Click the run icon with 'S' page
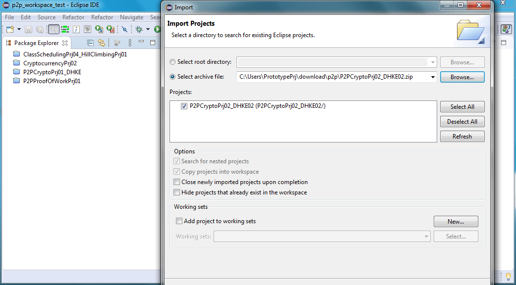This screenshot has width=516, height=285. point(99,30)
